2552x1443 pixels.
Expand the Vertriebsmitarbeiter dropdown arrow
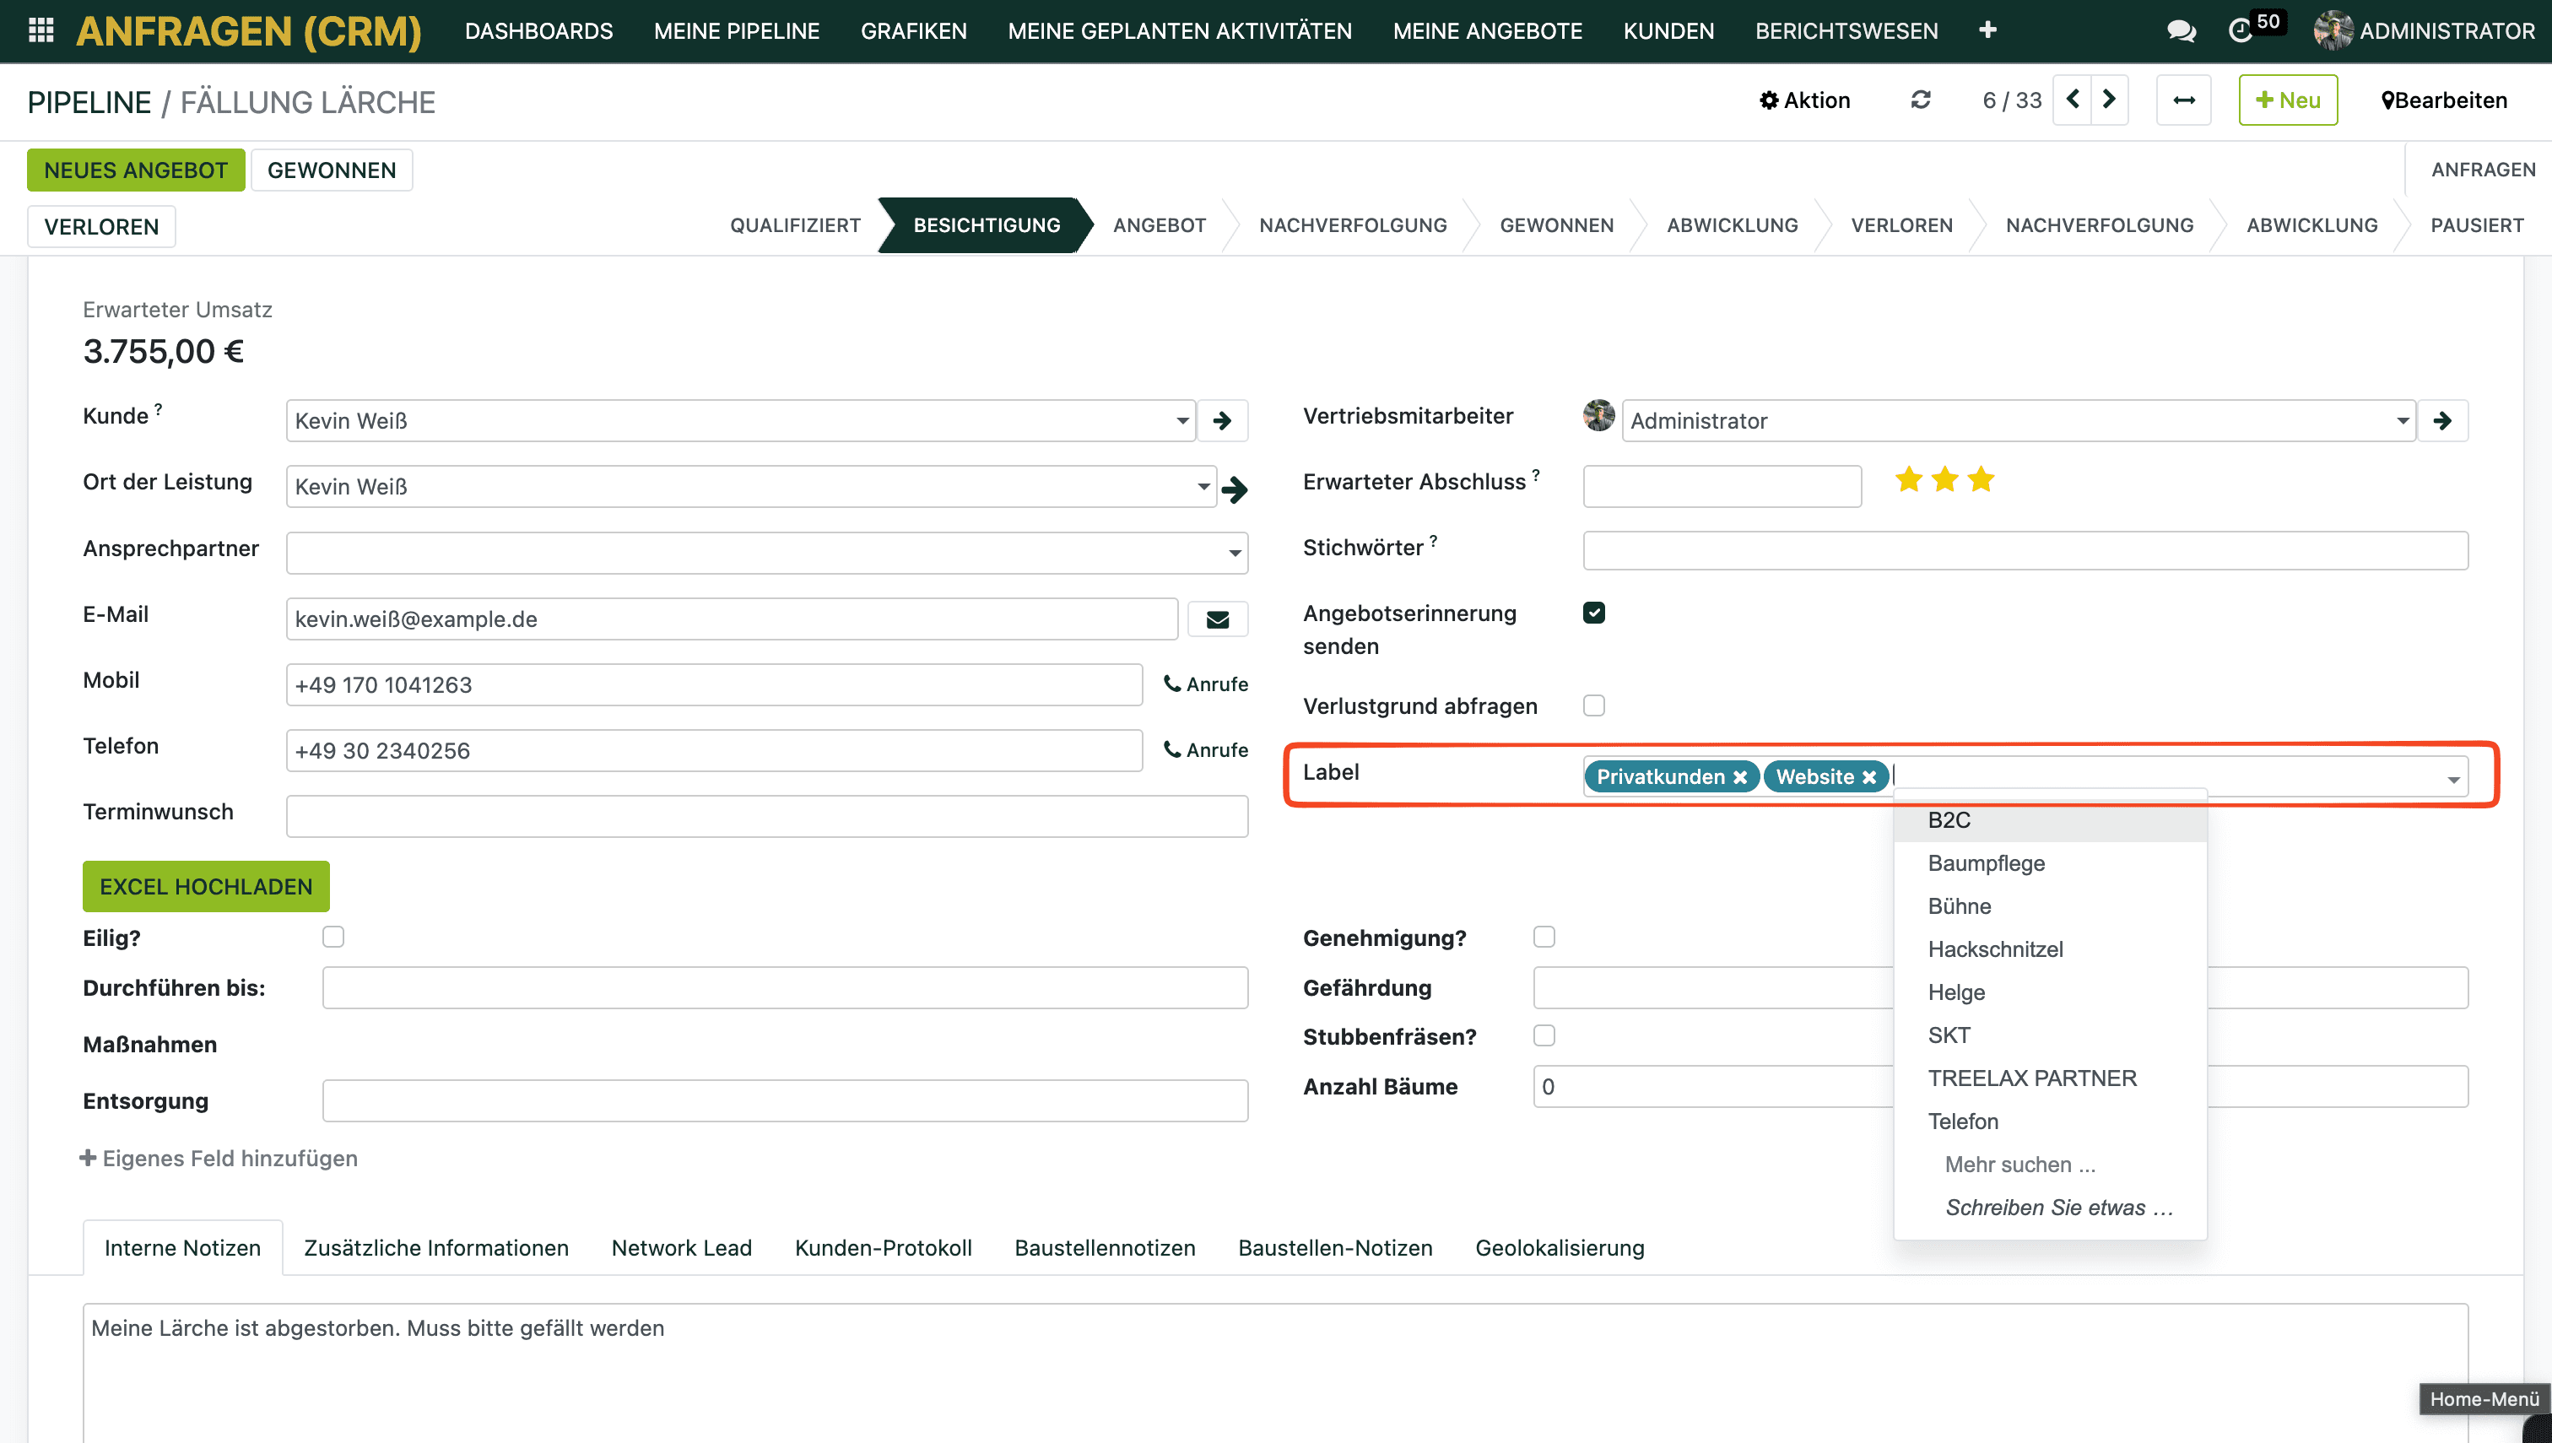pyautogui.click(x=2403, y=420)
